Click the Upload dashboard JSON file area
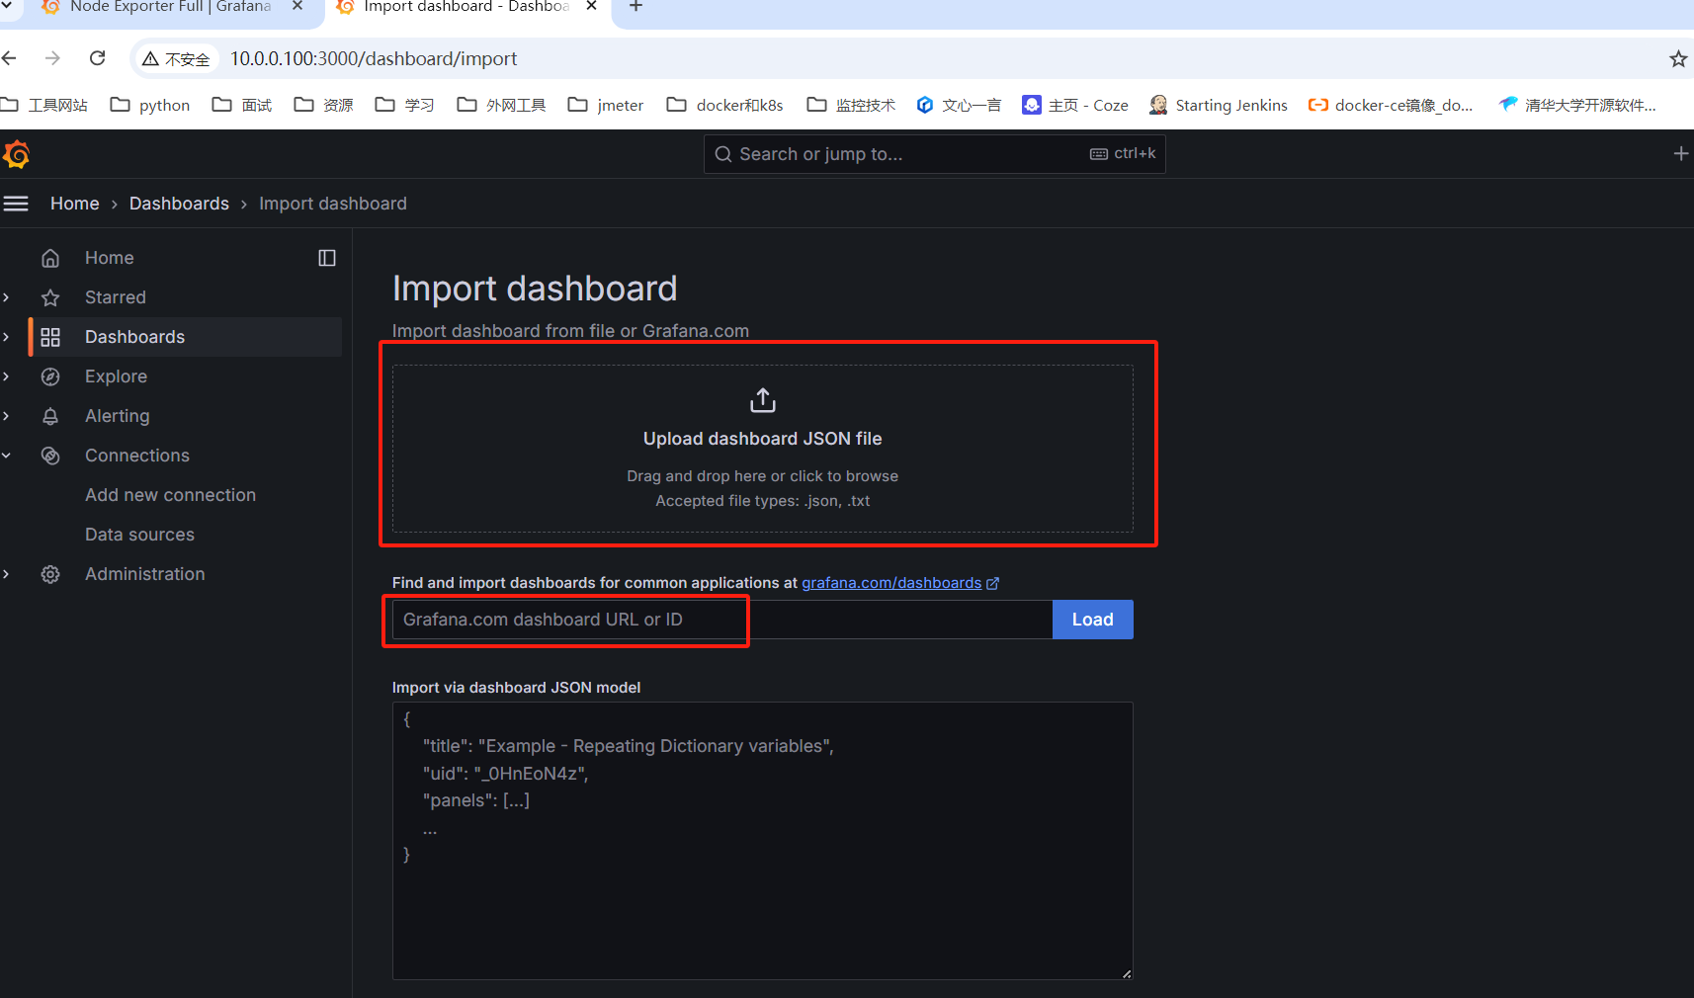Screen dimensions: 1694x998 point(763,449)
